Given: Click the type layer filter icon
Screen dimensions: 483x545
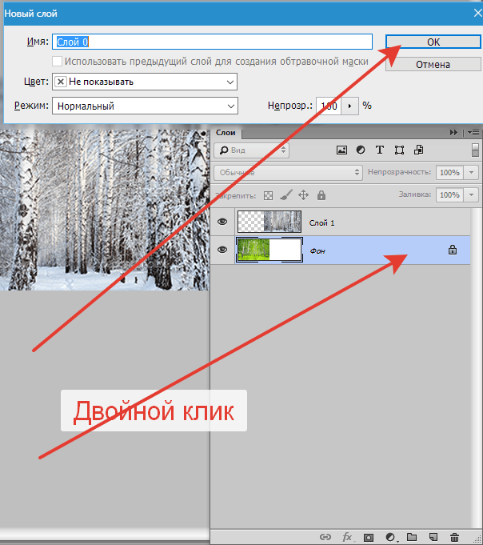Looking at the screenshot, I should pos(379,150).
